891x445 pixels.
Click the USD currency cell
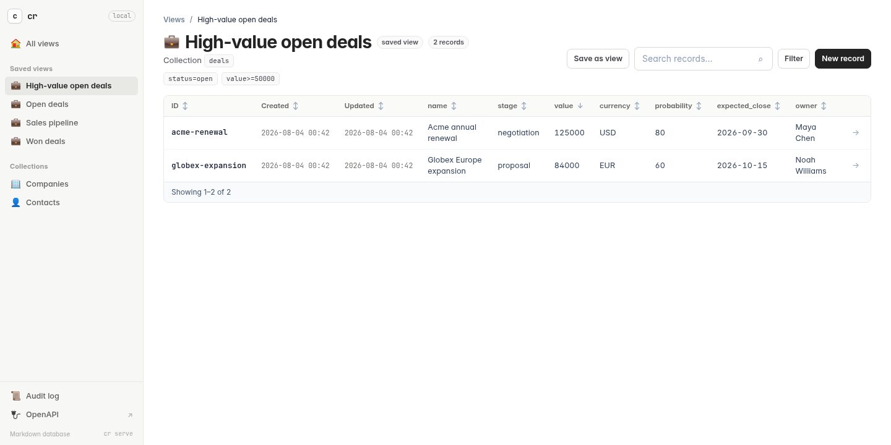pyautogui.click(x=608, y=133)
